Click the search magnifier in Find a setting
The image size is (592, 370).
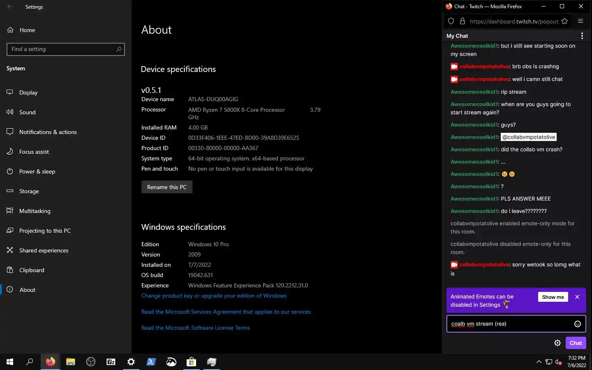click(119, 49)
